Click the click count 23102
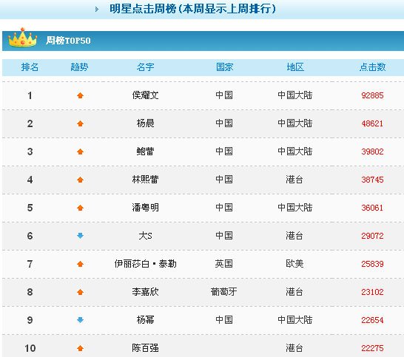The height and width of the screenshot is (357, 404). coord(372,292)
